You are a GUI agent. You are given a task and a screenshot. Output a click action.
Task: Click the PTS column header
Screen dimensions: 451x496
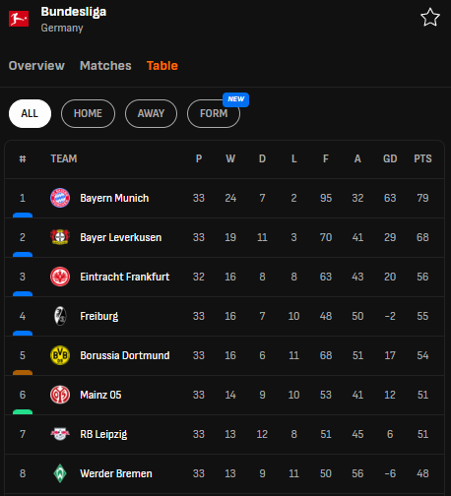pyautogui.click(x=422, y=158)
